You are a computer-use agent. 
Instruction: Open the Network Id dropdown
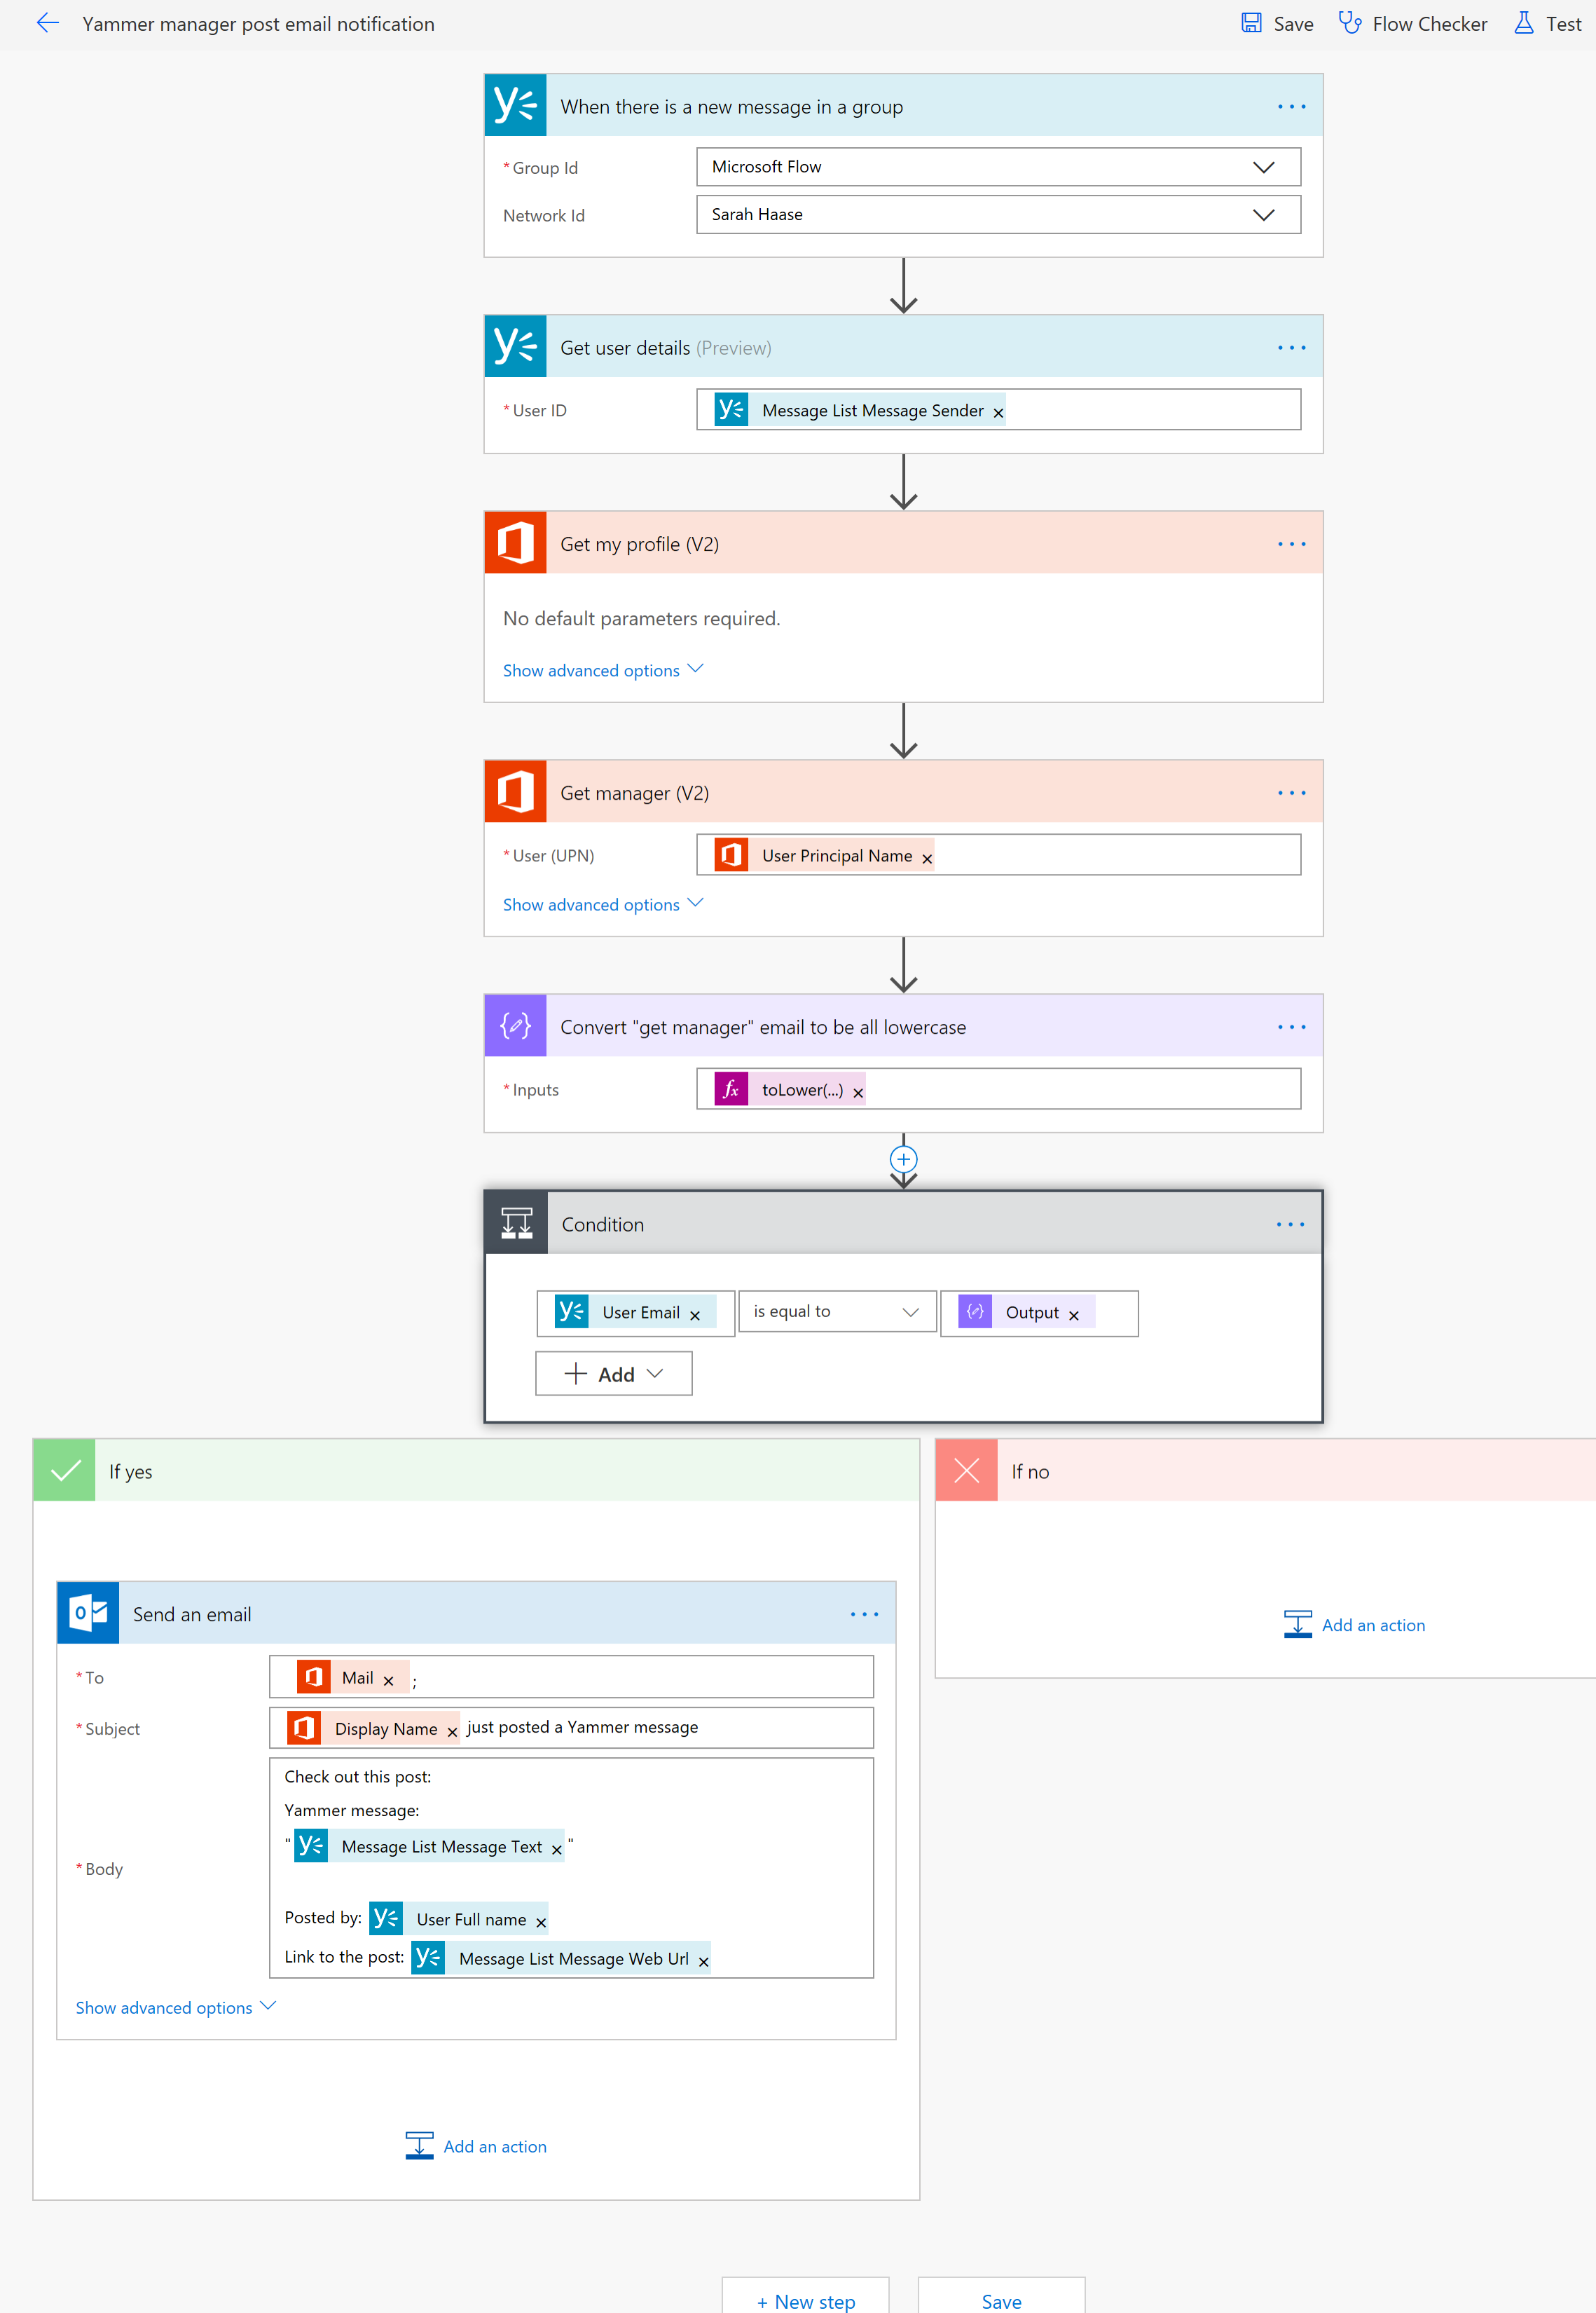click(1264, 214)
